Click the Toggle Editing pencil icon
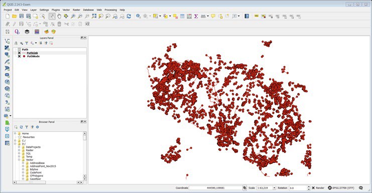This screenshot has height=193, width=372. 15,24
